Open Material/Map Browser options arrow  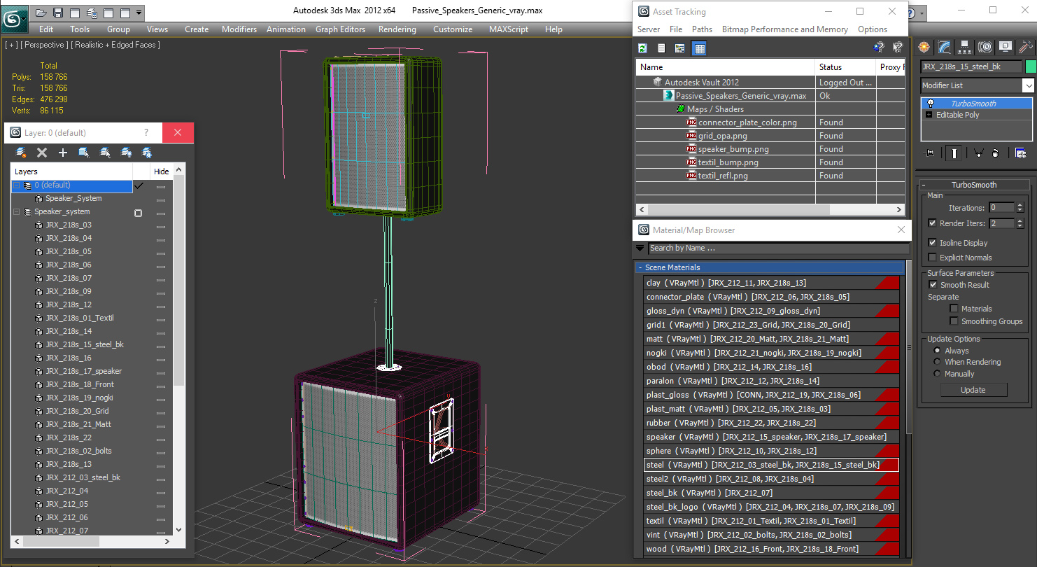(640, 248)
